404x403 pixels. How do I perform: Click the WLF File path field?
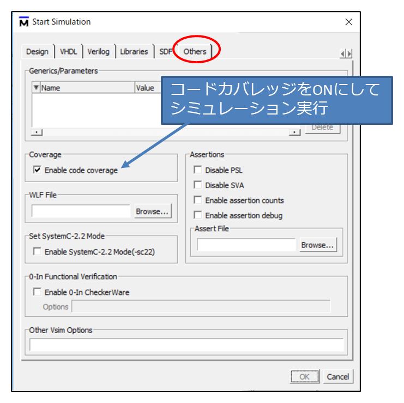coord(81,211)
